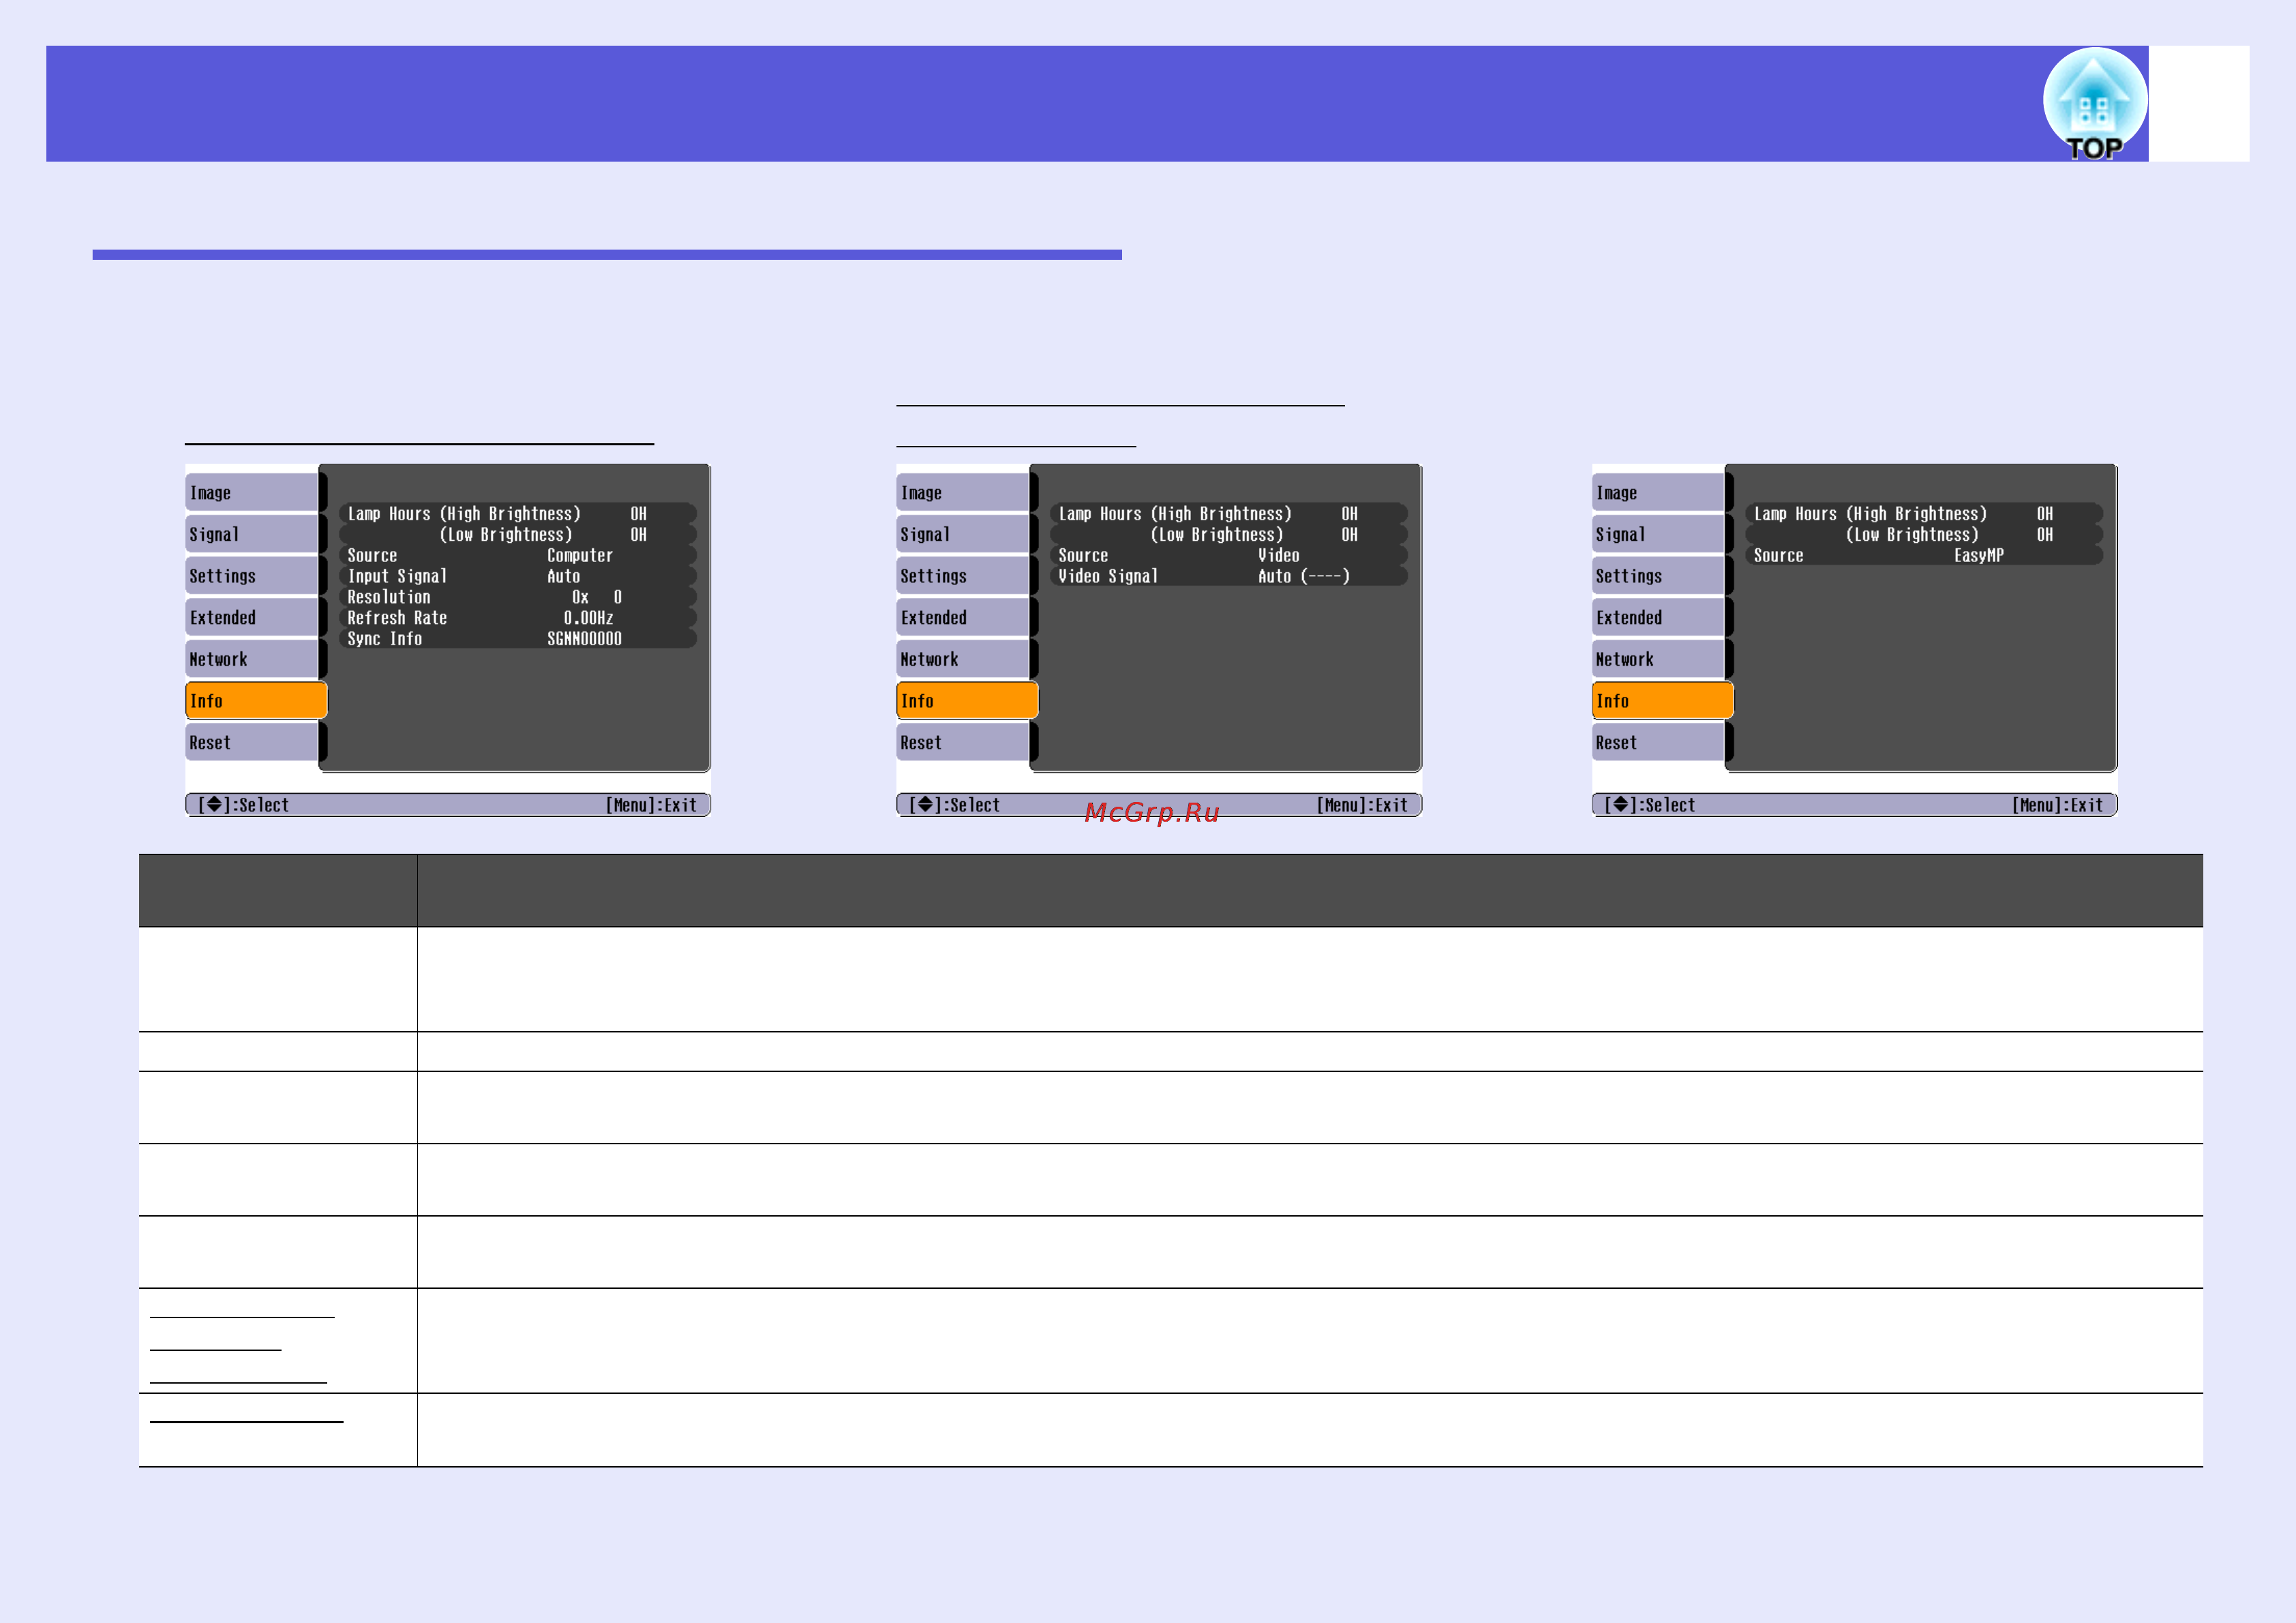Screen dimensions: 2296x1623
Task: Click the Select arrows hint under EasyMP-source menu
Action: point(1649,805)
